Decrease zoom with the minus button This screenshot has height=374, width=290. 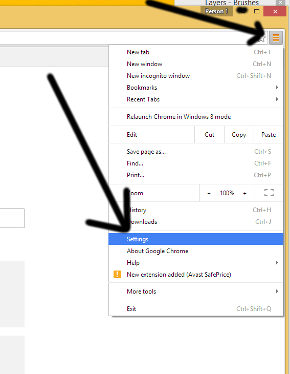point(209,193)
